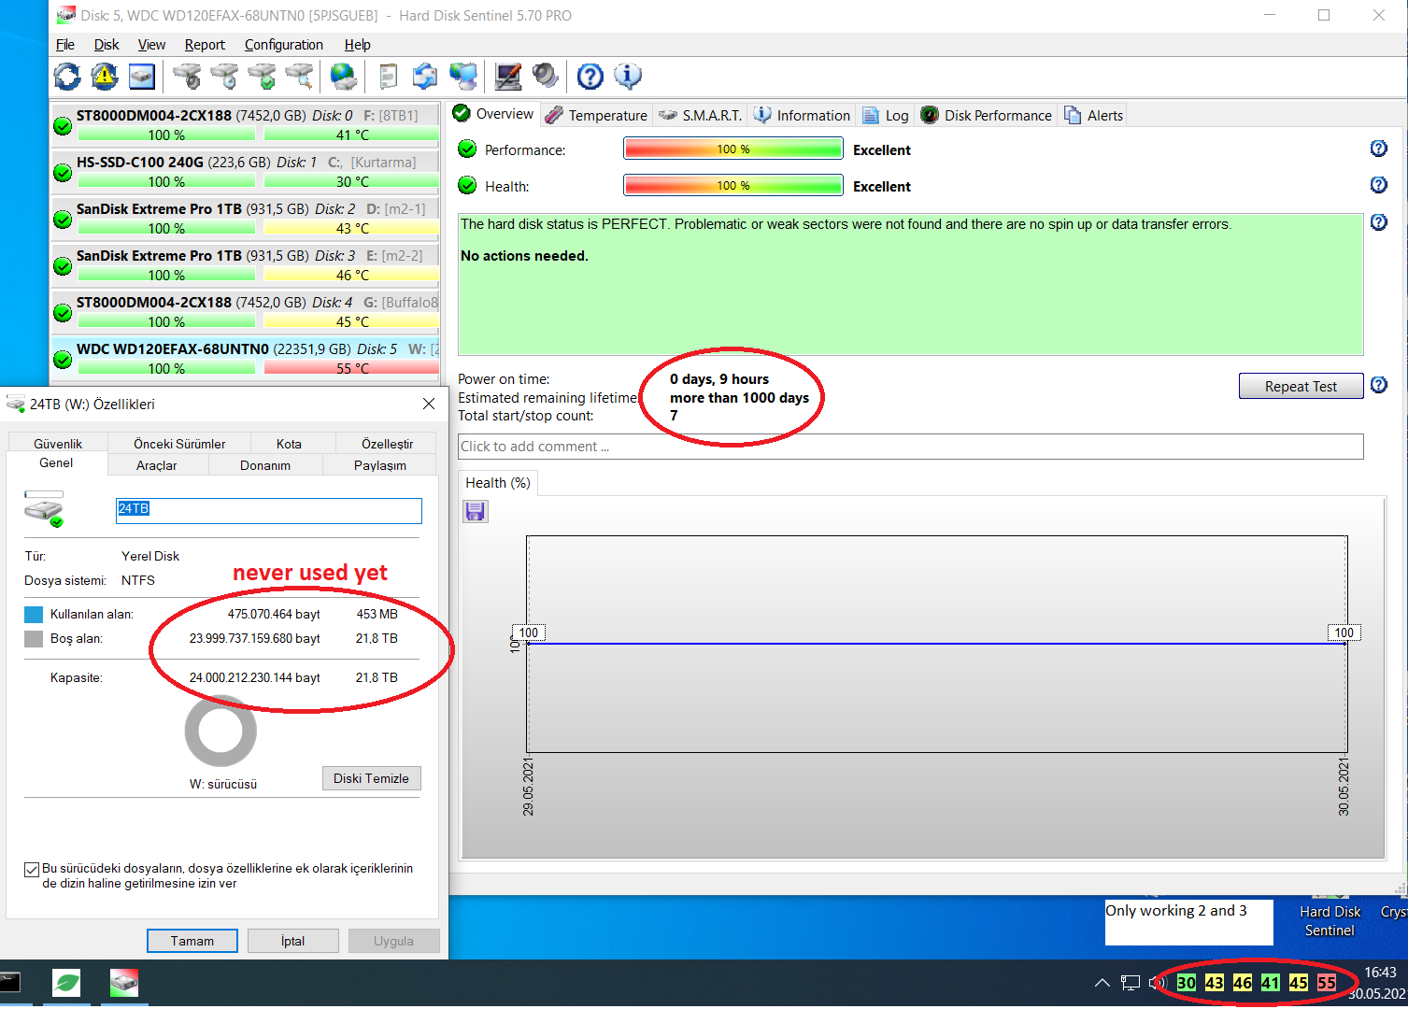Click the refresh disk information toolbar icon
This screenshot has width=1408, height=1009.
tap(67, 76)
